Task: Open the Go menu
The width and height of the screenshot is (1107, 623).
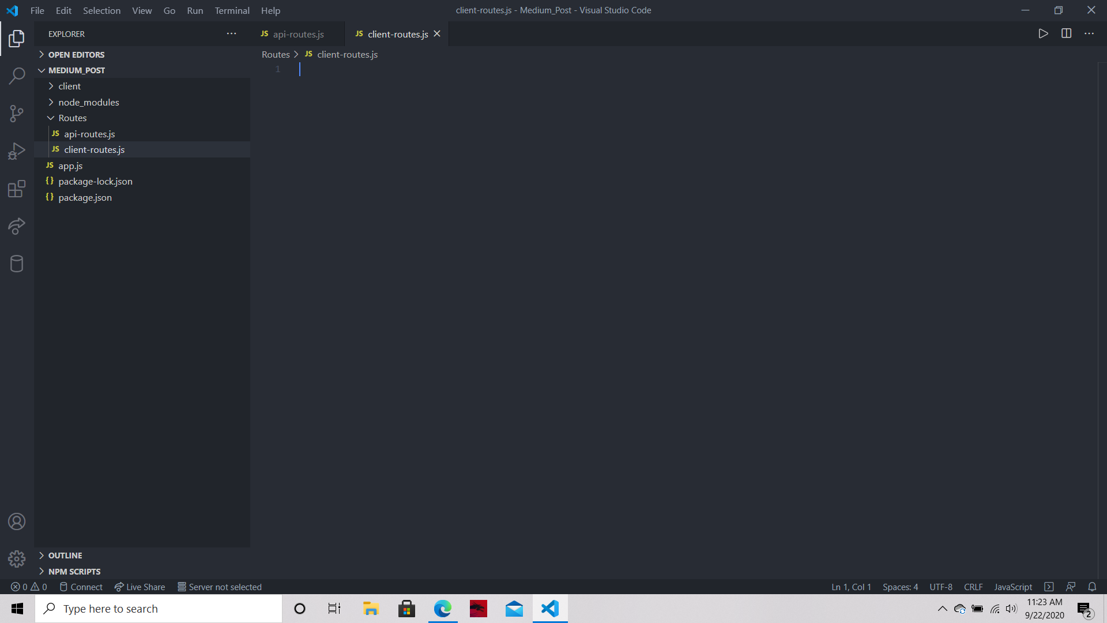Action: click(x=170, y=10)
